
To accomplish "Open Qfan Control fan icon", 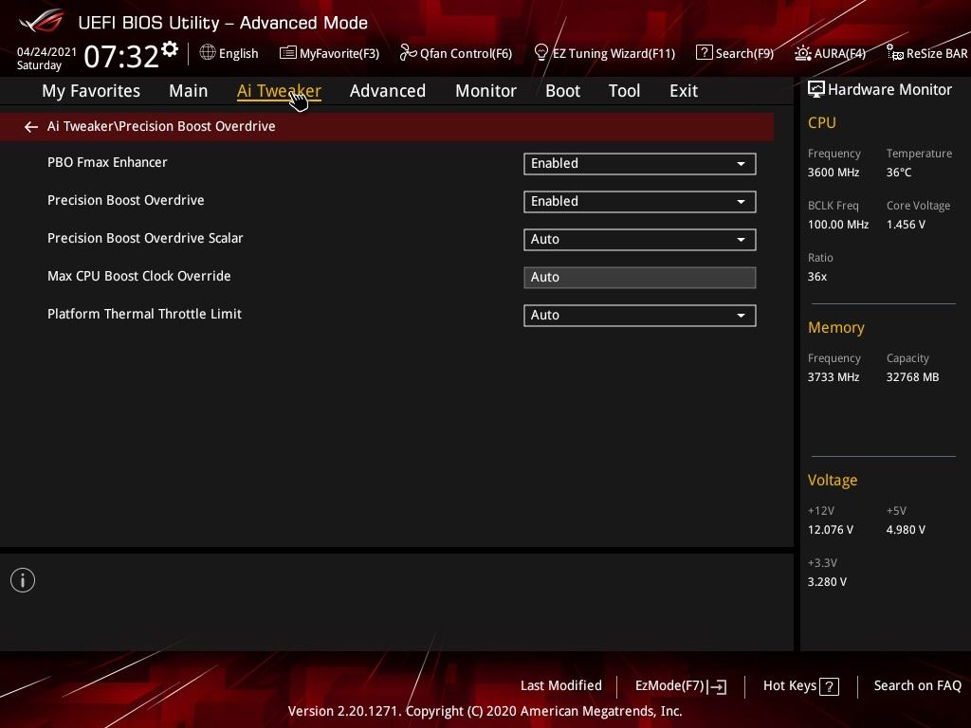I will tap(408, 53).
